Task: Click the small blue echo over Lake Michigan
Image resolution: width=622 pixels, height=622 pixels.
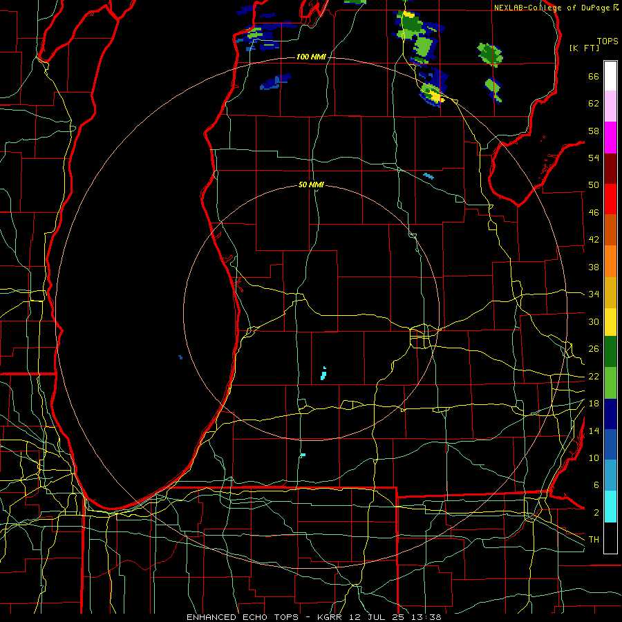Action: tap(180, 357)
